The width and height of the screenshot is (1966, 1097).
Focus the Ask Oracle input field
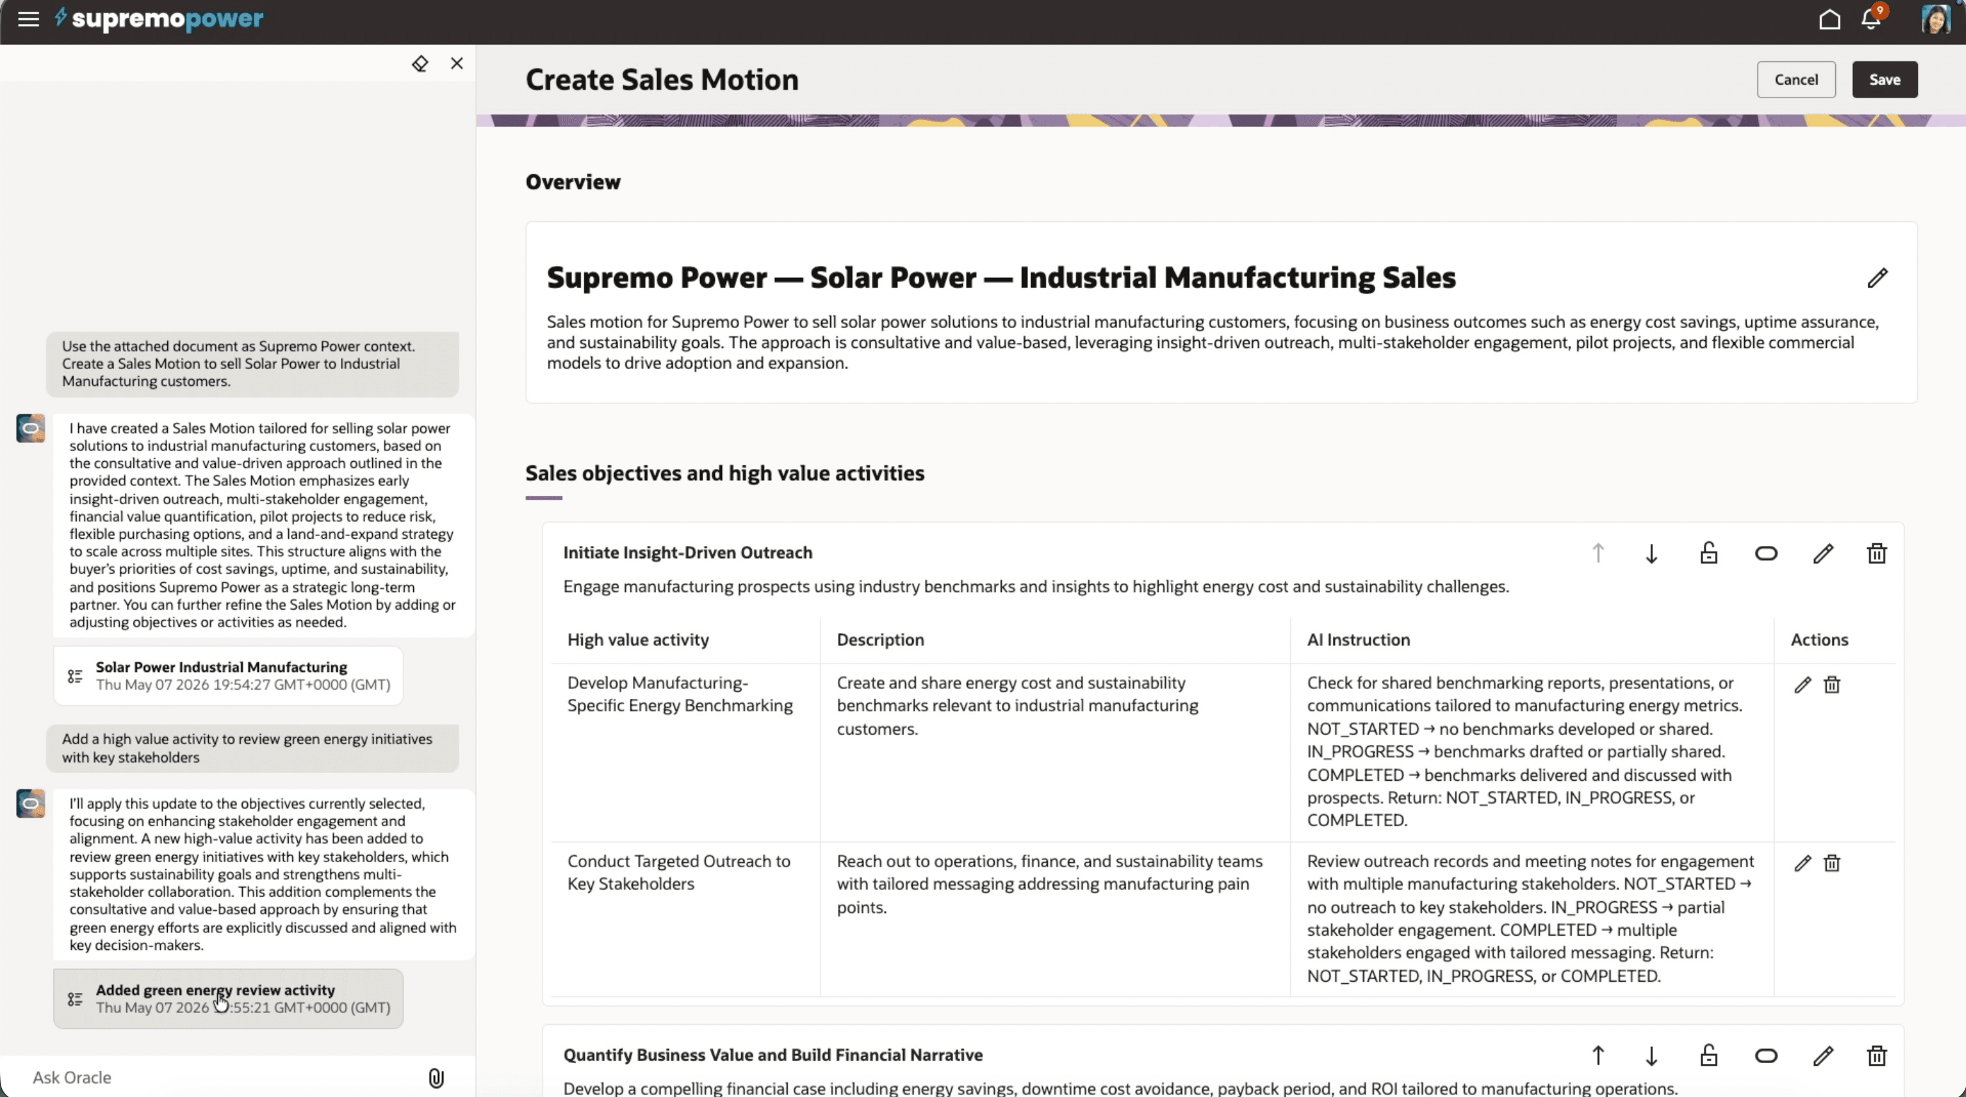(221, 1077)
